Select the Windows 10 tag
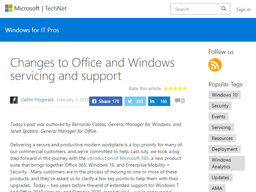 click(x=224, y=95)
